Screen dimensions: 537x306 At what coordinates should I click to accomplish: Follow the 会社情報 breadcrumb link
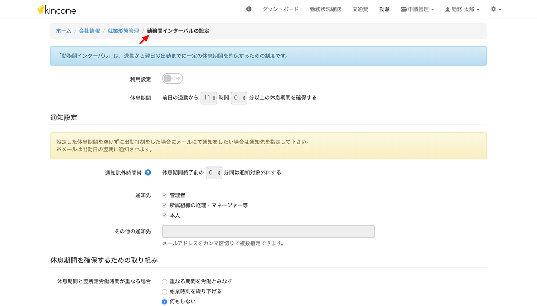(x=89, y=31)
